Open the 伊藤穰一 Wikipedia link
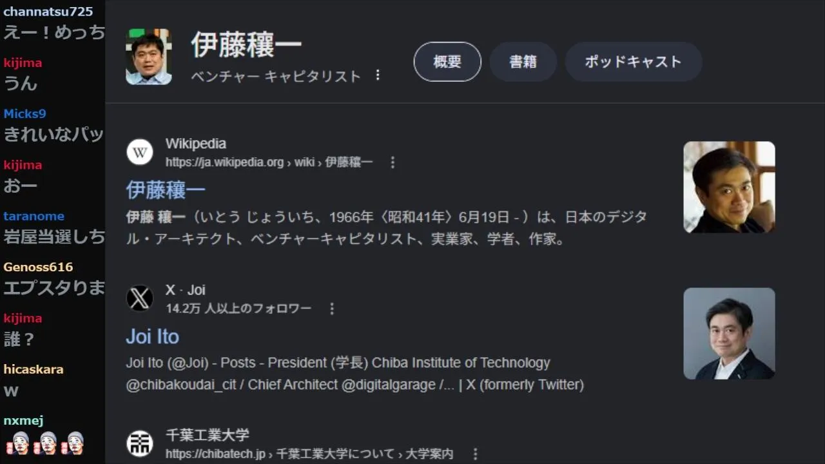 (166, 189)
